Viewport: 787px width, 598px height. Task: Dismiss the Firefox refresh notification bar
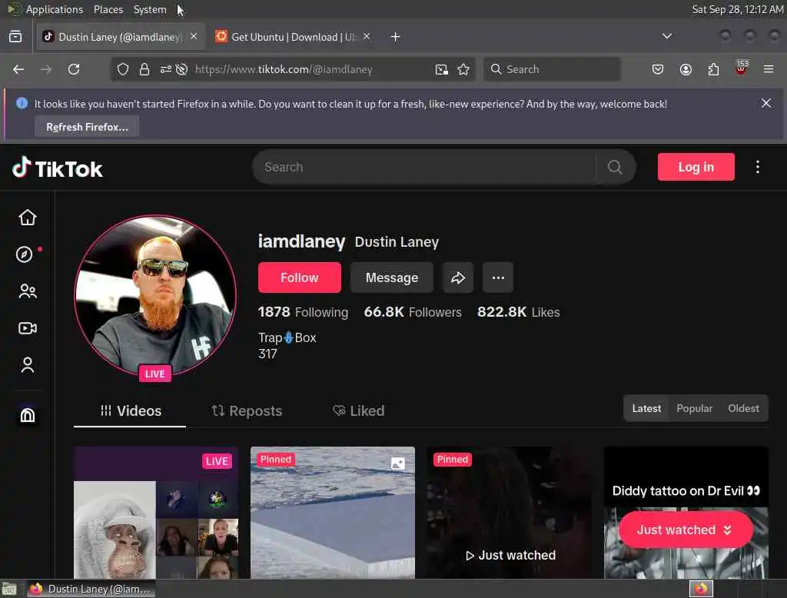point(766,103)
